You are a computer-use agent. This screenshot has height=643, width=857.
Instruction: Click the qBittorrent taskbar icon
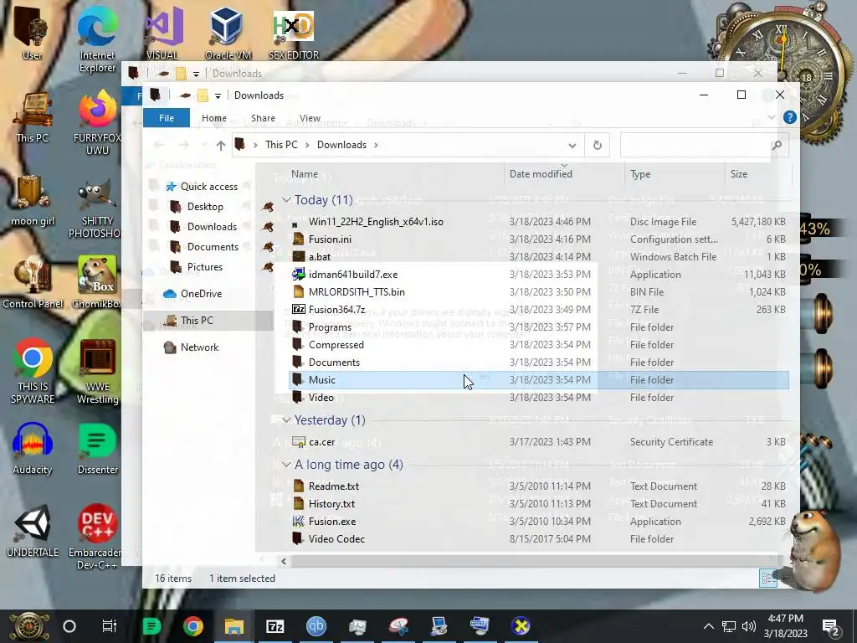(316, 626)
